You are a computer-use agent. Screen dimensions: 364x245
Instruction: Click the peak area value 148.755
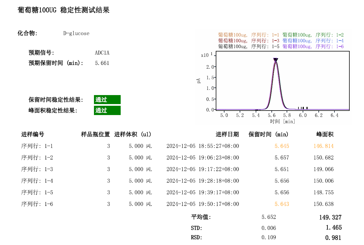click(323, 192)
